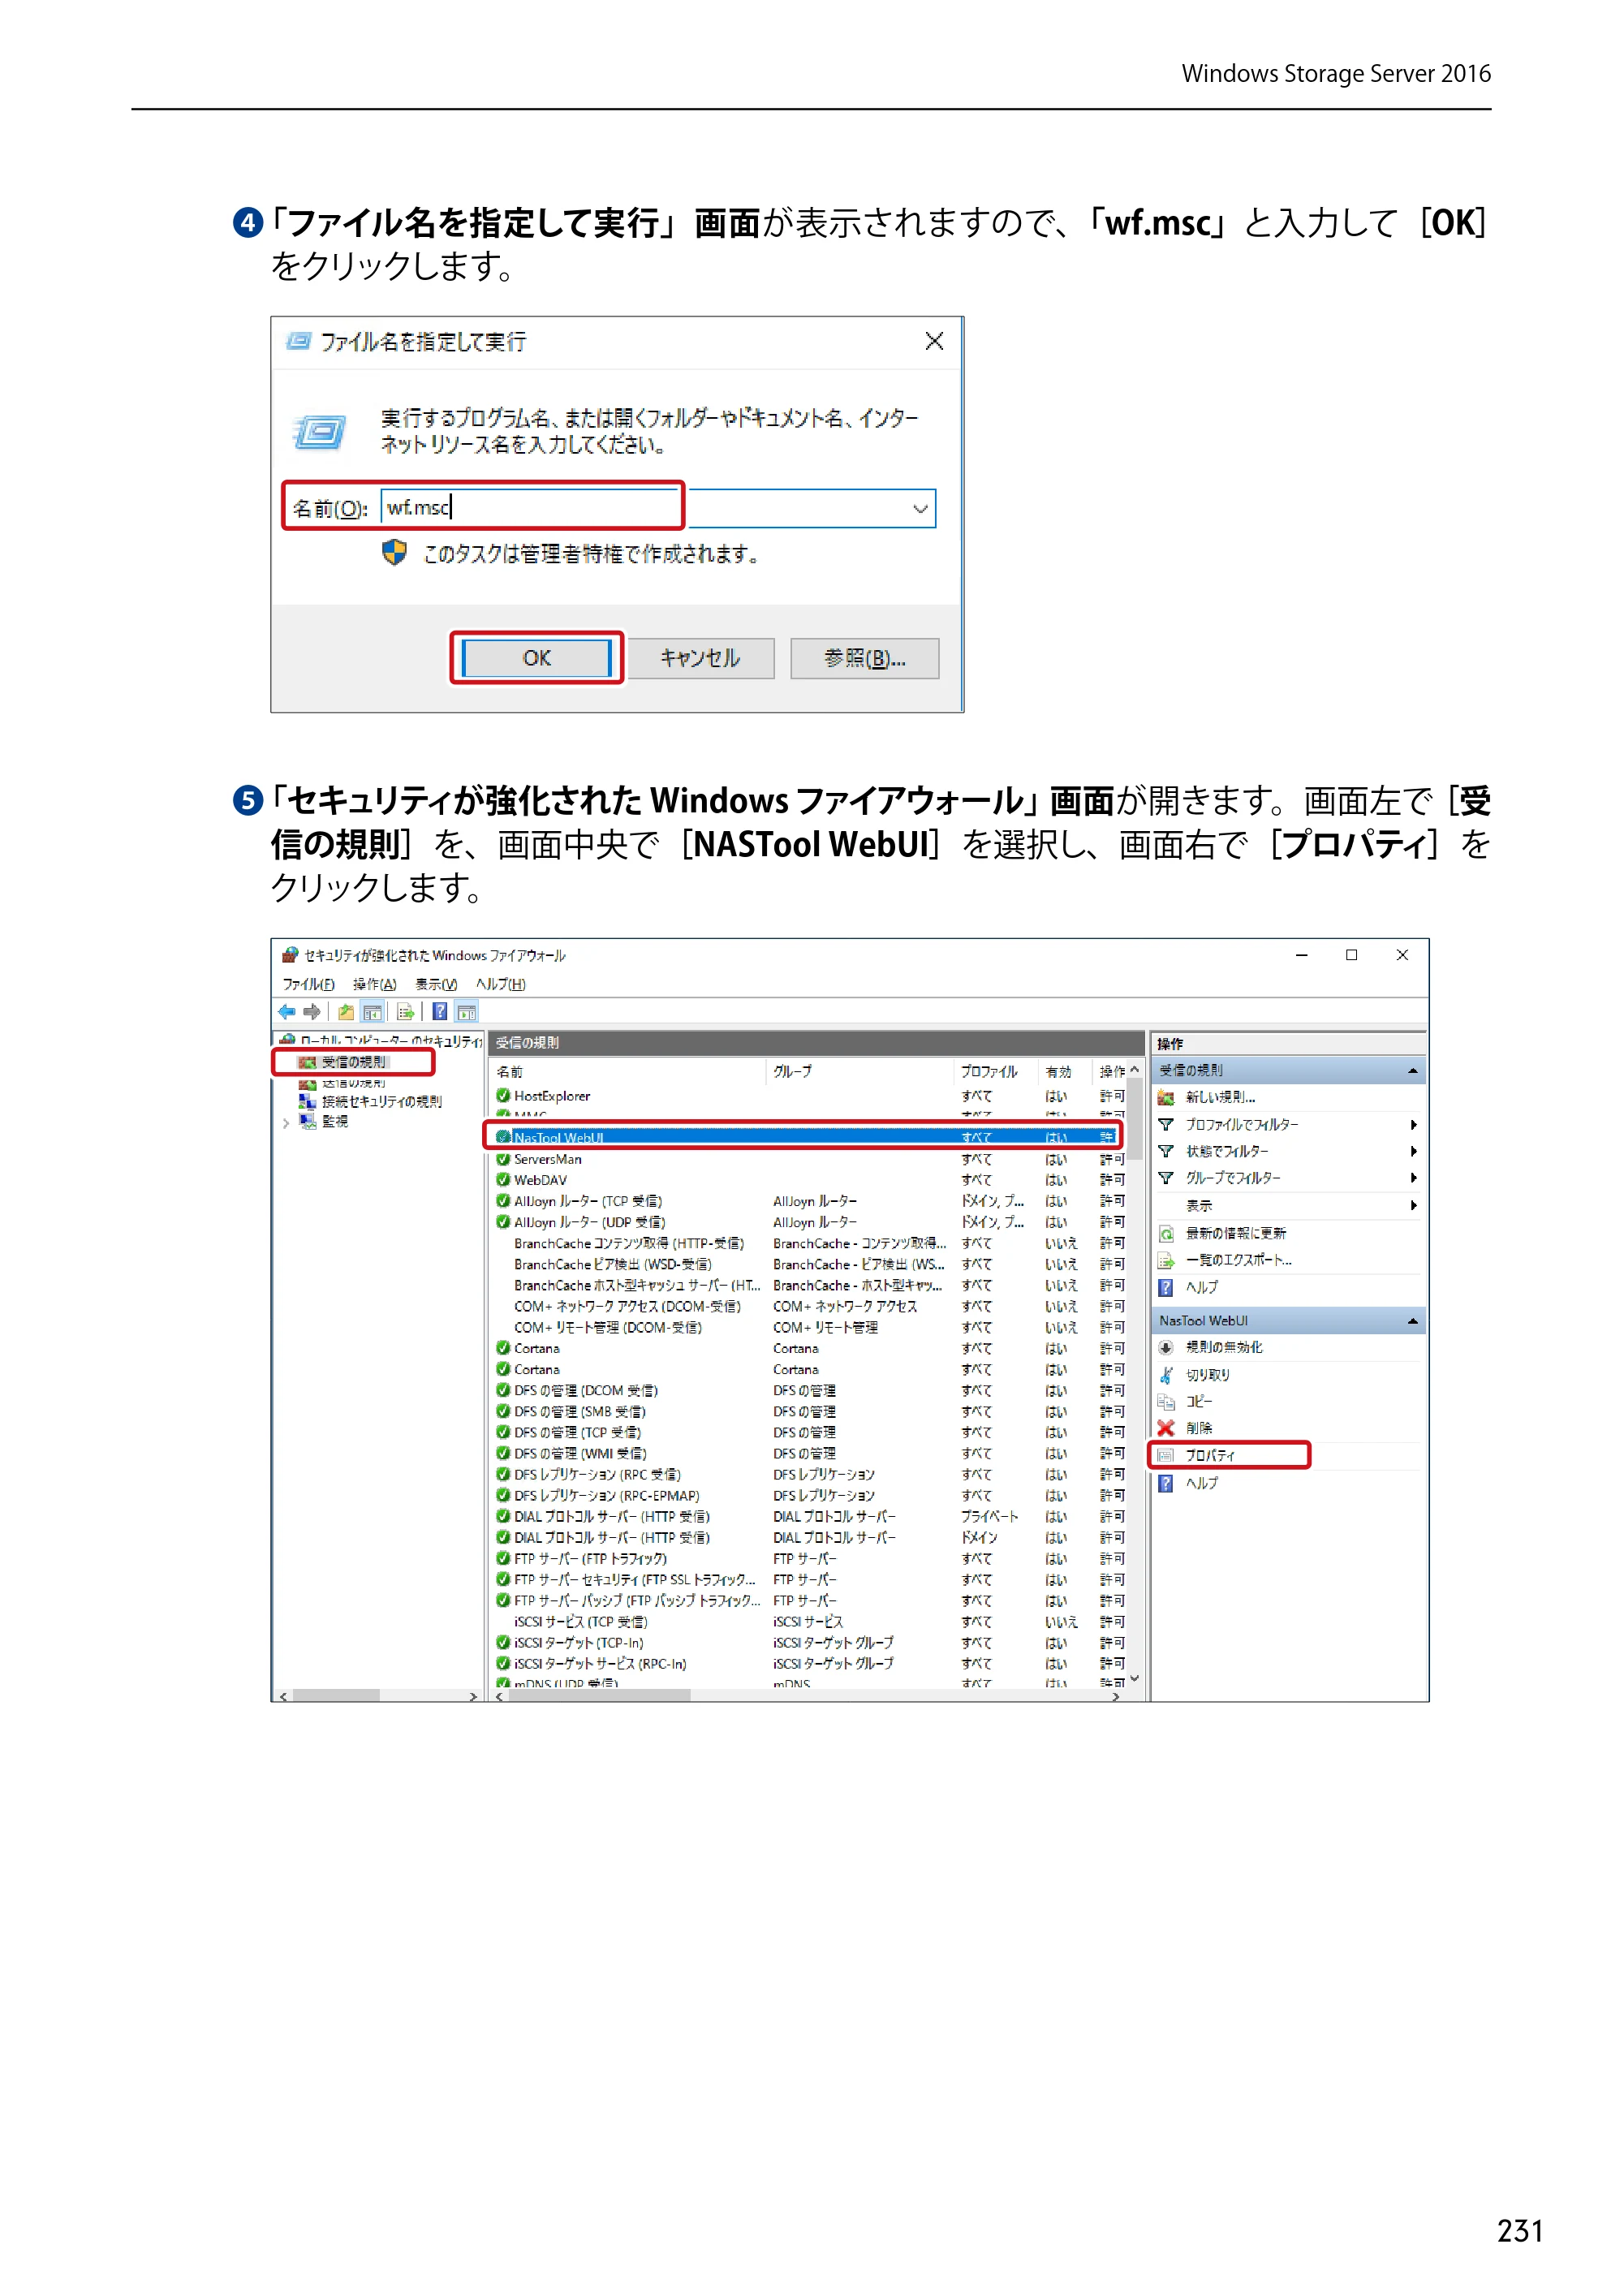Click the キャンセル button
The image size is (1624, 2296).
click(700, 658)
